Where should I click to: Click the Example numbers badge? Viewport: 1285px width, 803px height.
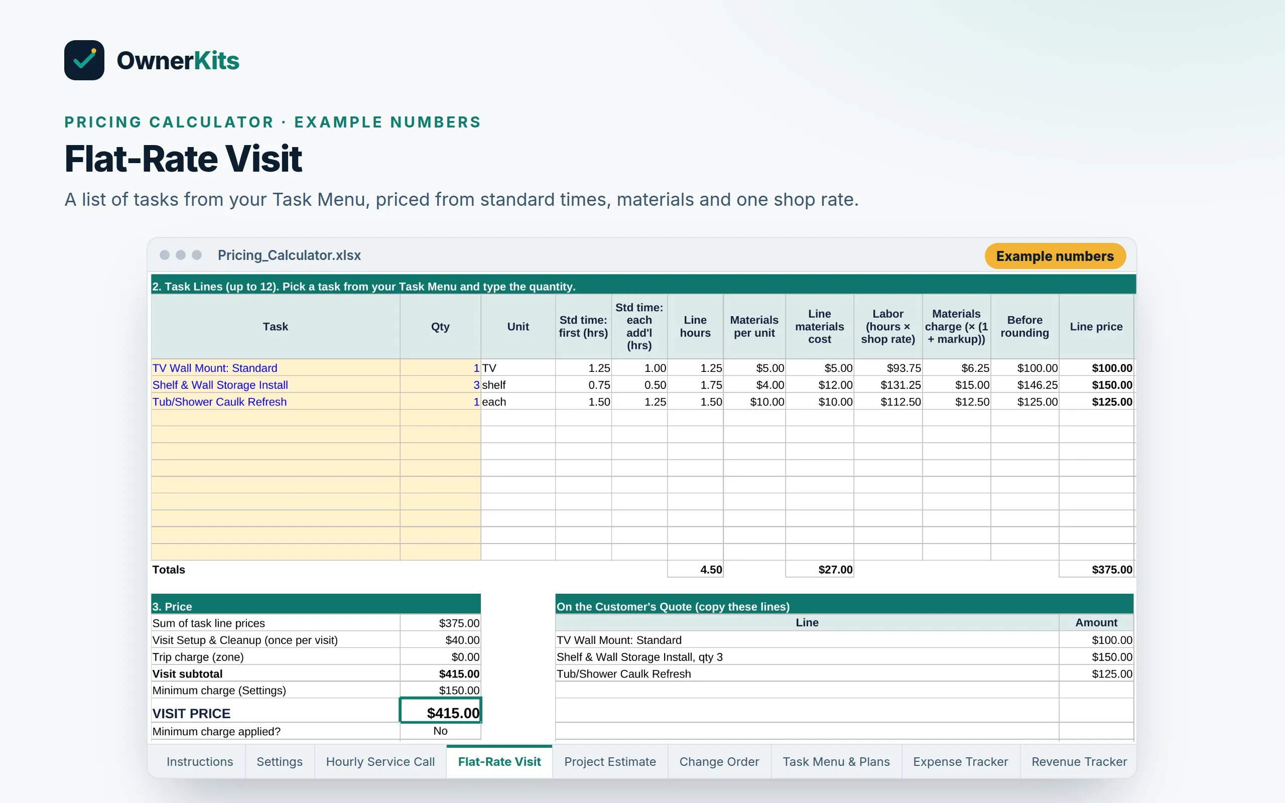click(x=1055, y=256)
